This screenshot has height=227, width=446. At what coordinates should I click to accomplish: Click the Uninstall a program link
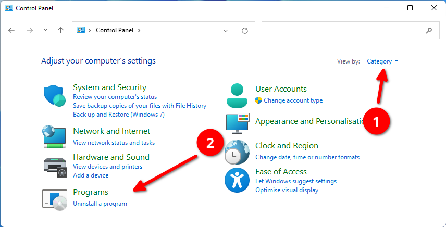(x=100, y=204)
